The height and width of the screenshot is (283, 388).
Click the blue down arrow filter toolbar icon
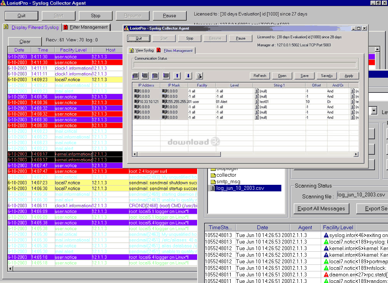(x=188, y=76)
